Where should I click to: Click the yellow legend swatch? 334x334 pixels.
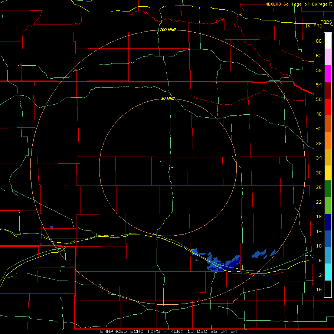click(328, 173)
